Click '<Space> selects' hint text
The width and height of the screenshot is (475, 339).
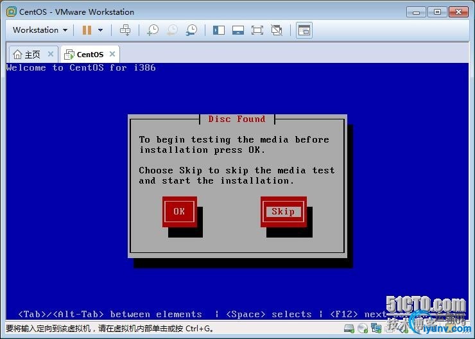point(269,314)
